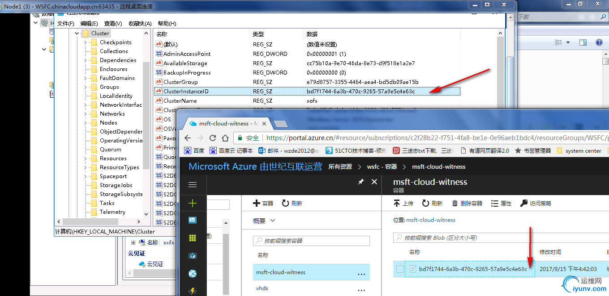Click location link msft-cloud-witness
Viewport: 609px width, 296px height.
431,220
